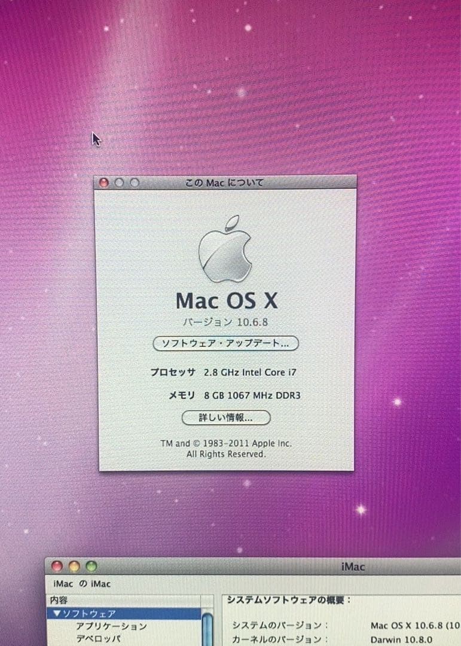
Task: Click the TM and © 1983-2011 Apple Inc. text
Action: 226,444
